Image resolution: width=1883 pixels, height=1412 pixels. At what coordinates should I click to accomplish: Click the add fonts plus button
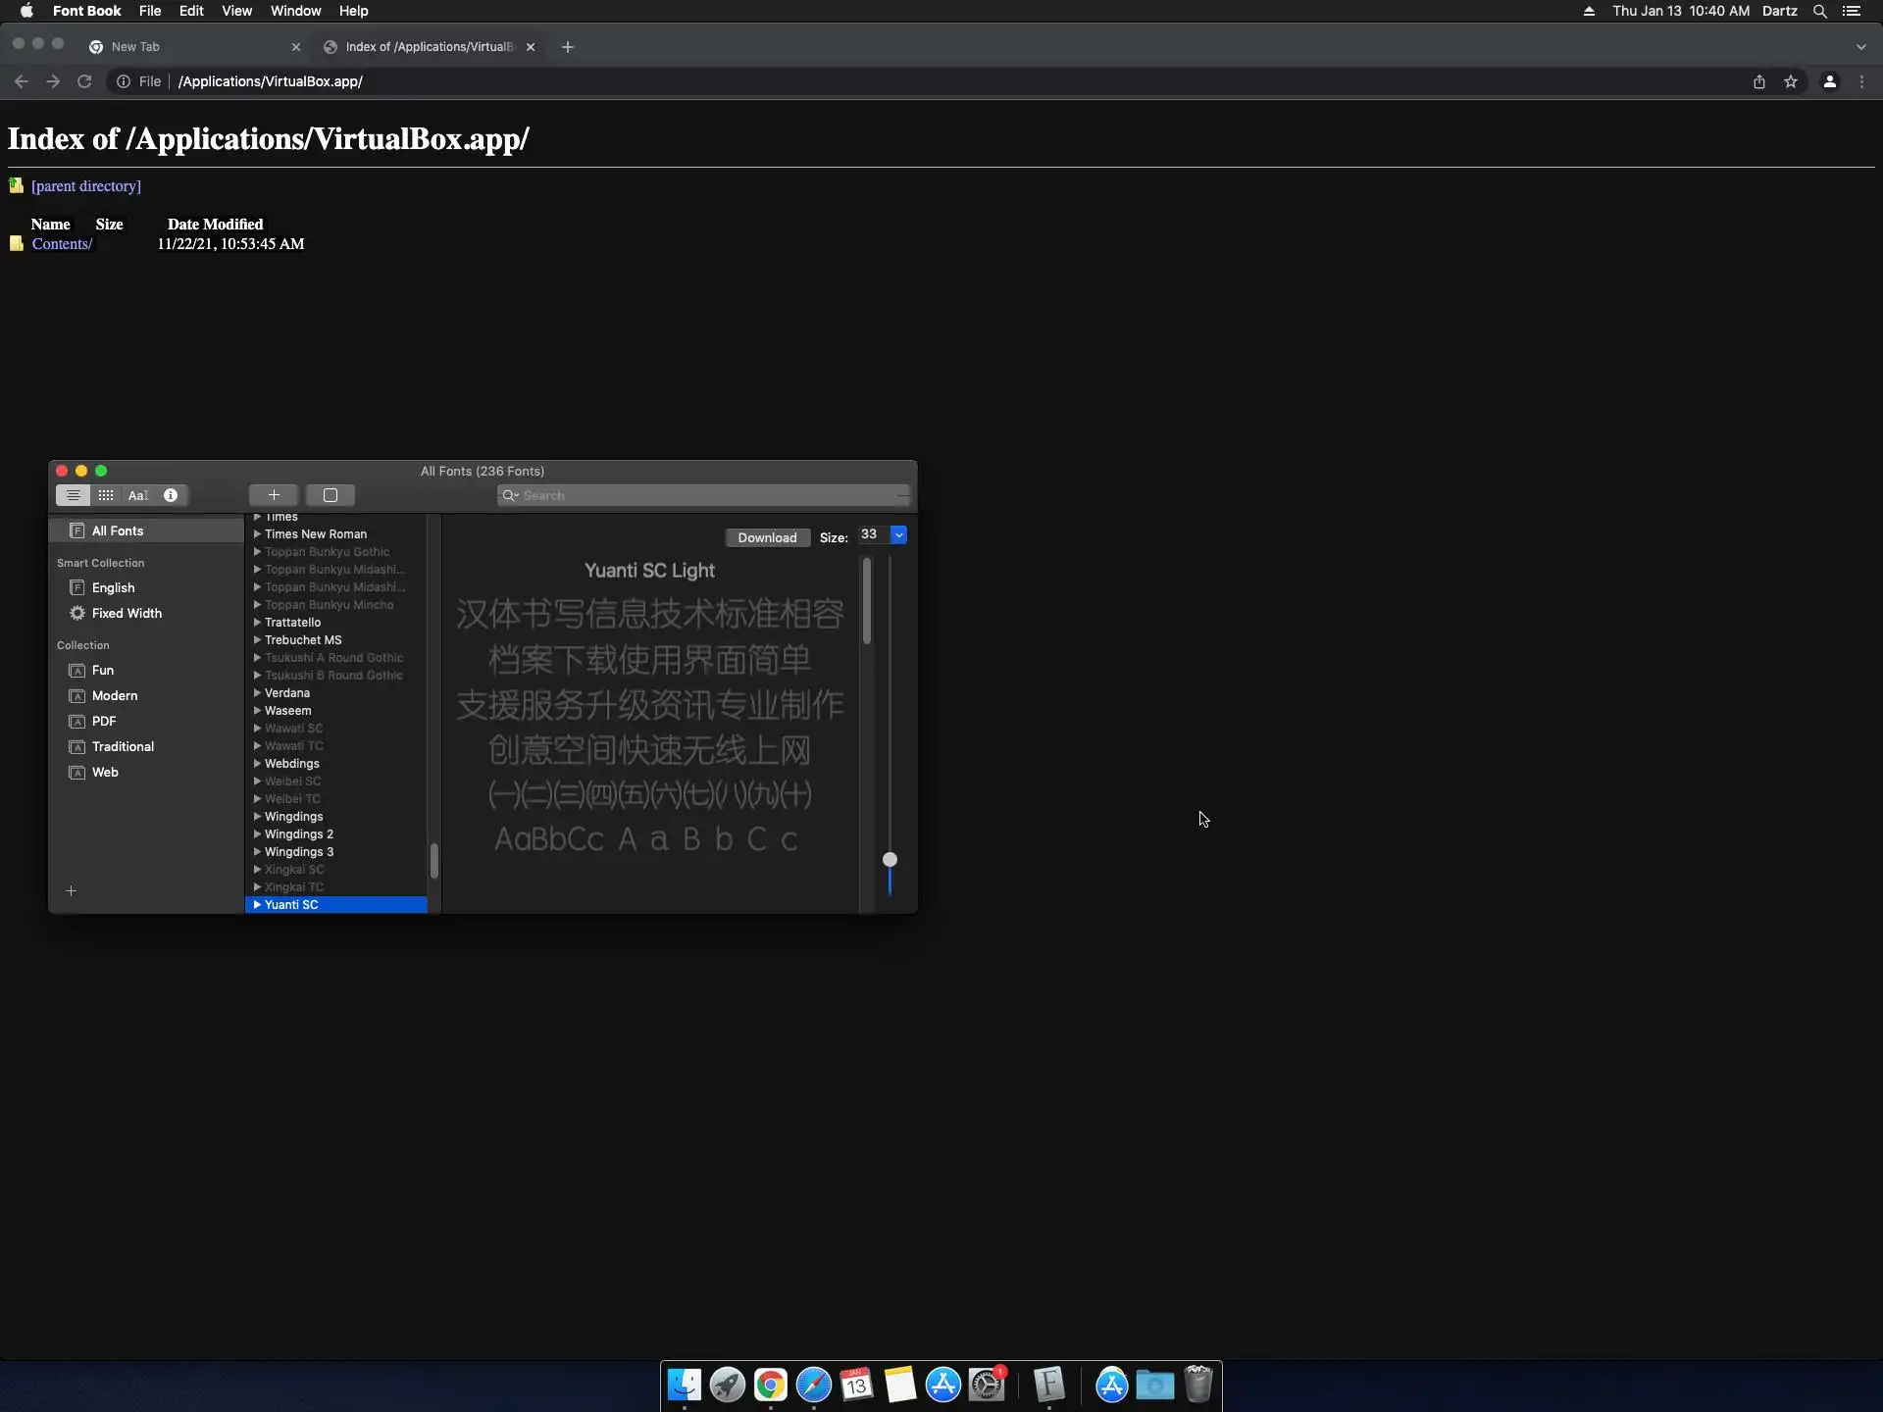coord(274,495)
